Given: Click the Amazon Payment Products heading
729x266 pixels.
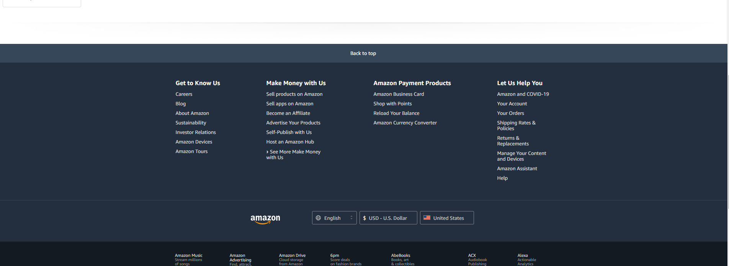Looking at the screenshot, I should click(412, 83).
